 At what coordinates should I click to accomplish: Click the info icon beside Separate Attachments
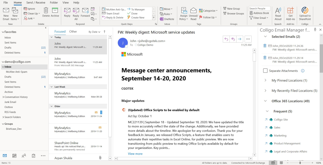click(302, 71)
